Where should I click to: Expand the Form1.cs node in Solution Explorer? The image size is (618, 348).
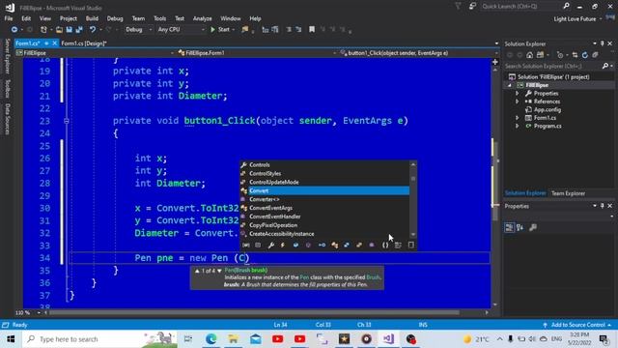[x=518, y=118]
